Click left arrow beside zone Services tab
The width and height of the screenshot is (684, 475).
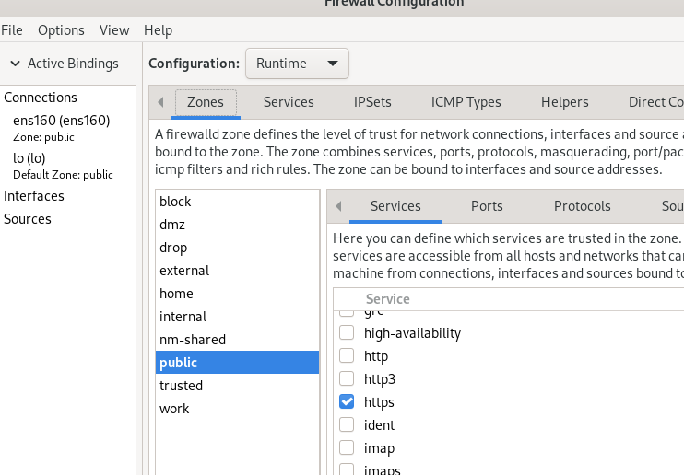[337, 206]
